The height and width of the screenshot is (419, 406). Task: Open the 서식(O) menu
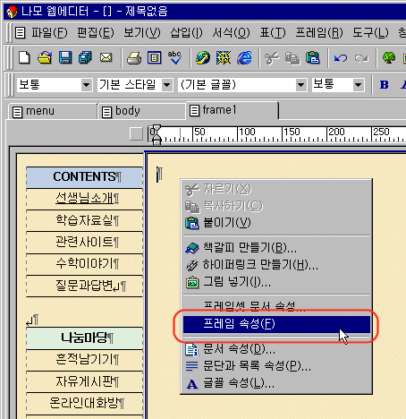(x=231, y=32)
